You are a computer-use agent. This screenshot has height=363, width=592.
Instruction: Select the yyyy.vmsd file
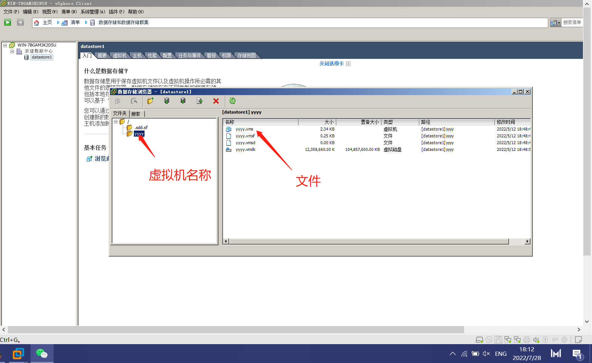pyautogui.click(x=246, y=143)
